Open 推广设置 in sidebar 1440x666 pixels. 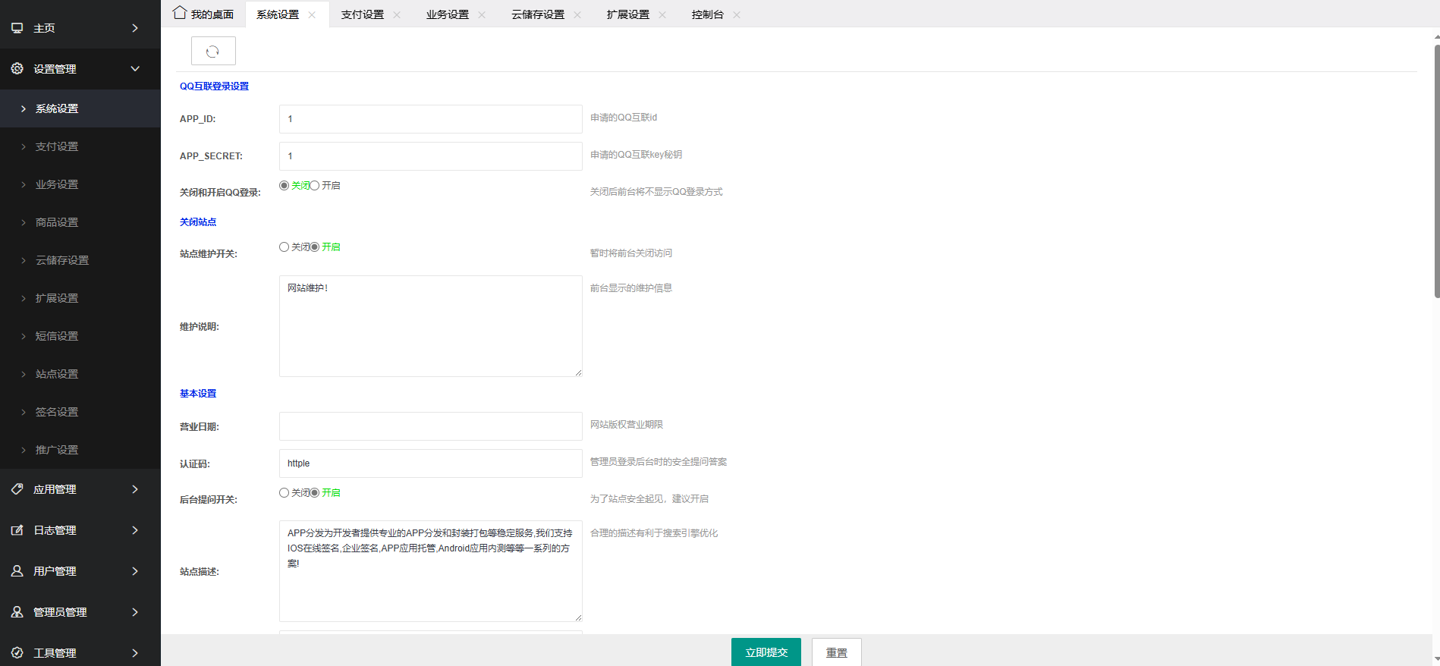click(x=80, y=450)
